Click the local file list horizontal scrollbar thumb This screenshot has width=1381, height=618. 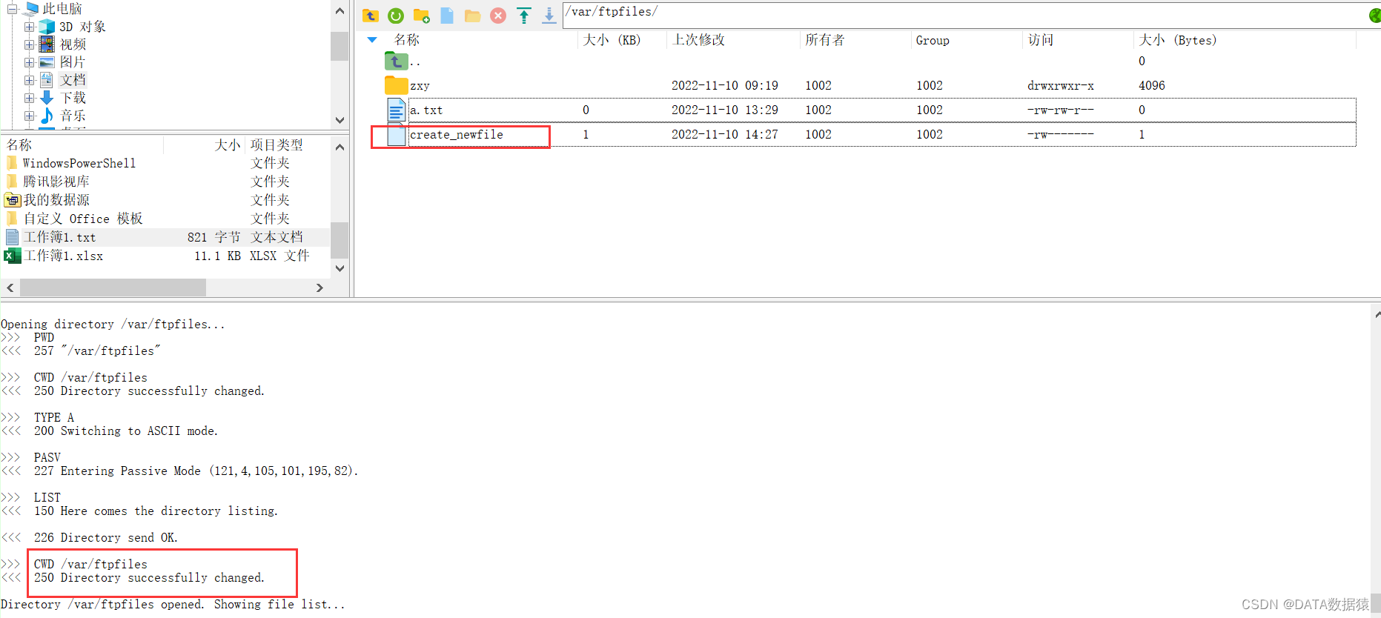(x=113, y=288)
